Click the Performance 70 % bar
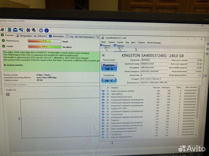Screen dimensions: 209x156 [x=44, y=41]
